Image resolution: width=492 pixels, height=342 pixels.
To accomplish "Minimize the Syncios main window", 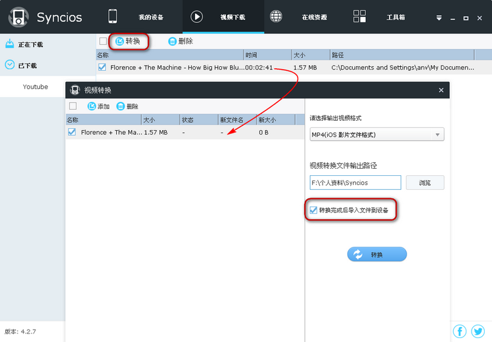I will (x=453, y=18).
